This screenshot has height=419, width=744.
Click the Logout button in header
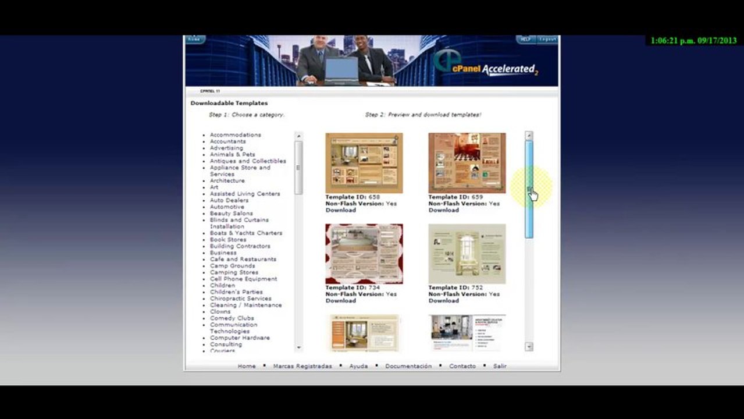[547, 39]
